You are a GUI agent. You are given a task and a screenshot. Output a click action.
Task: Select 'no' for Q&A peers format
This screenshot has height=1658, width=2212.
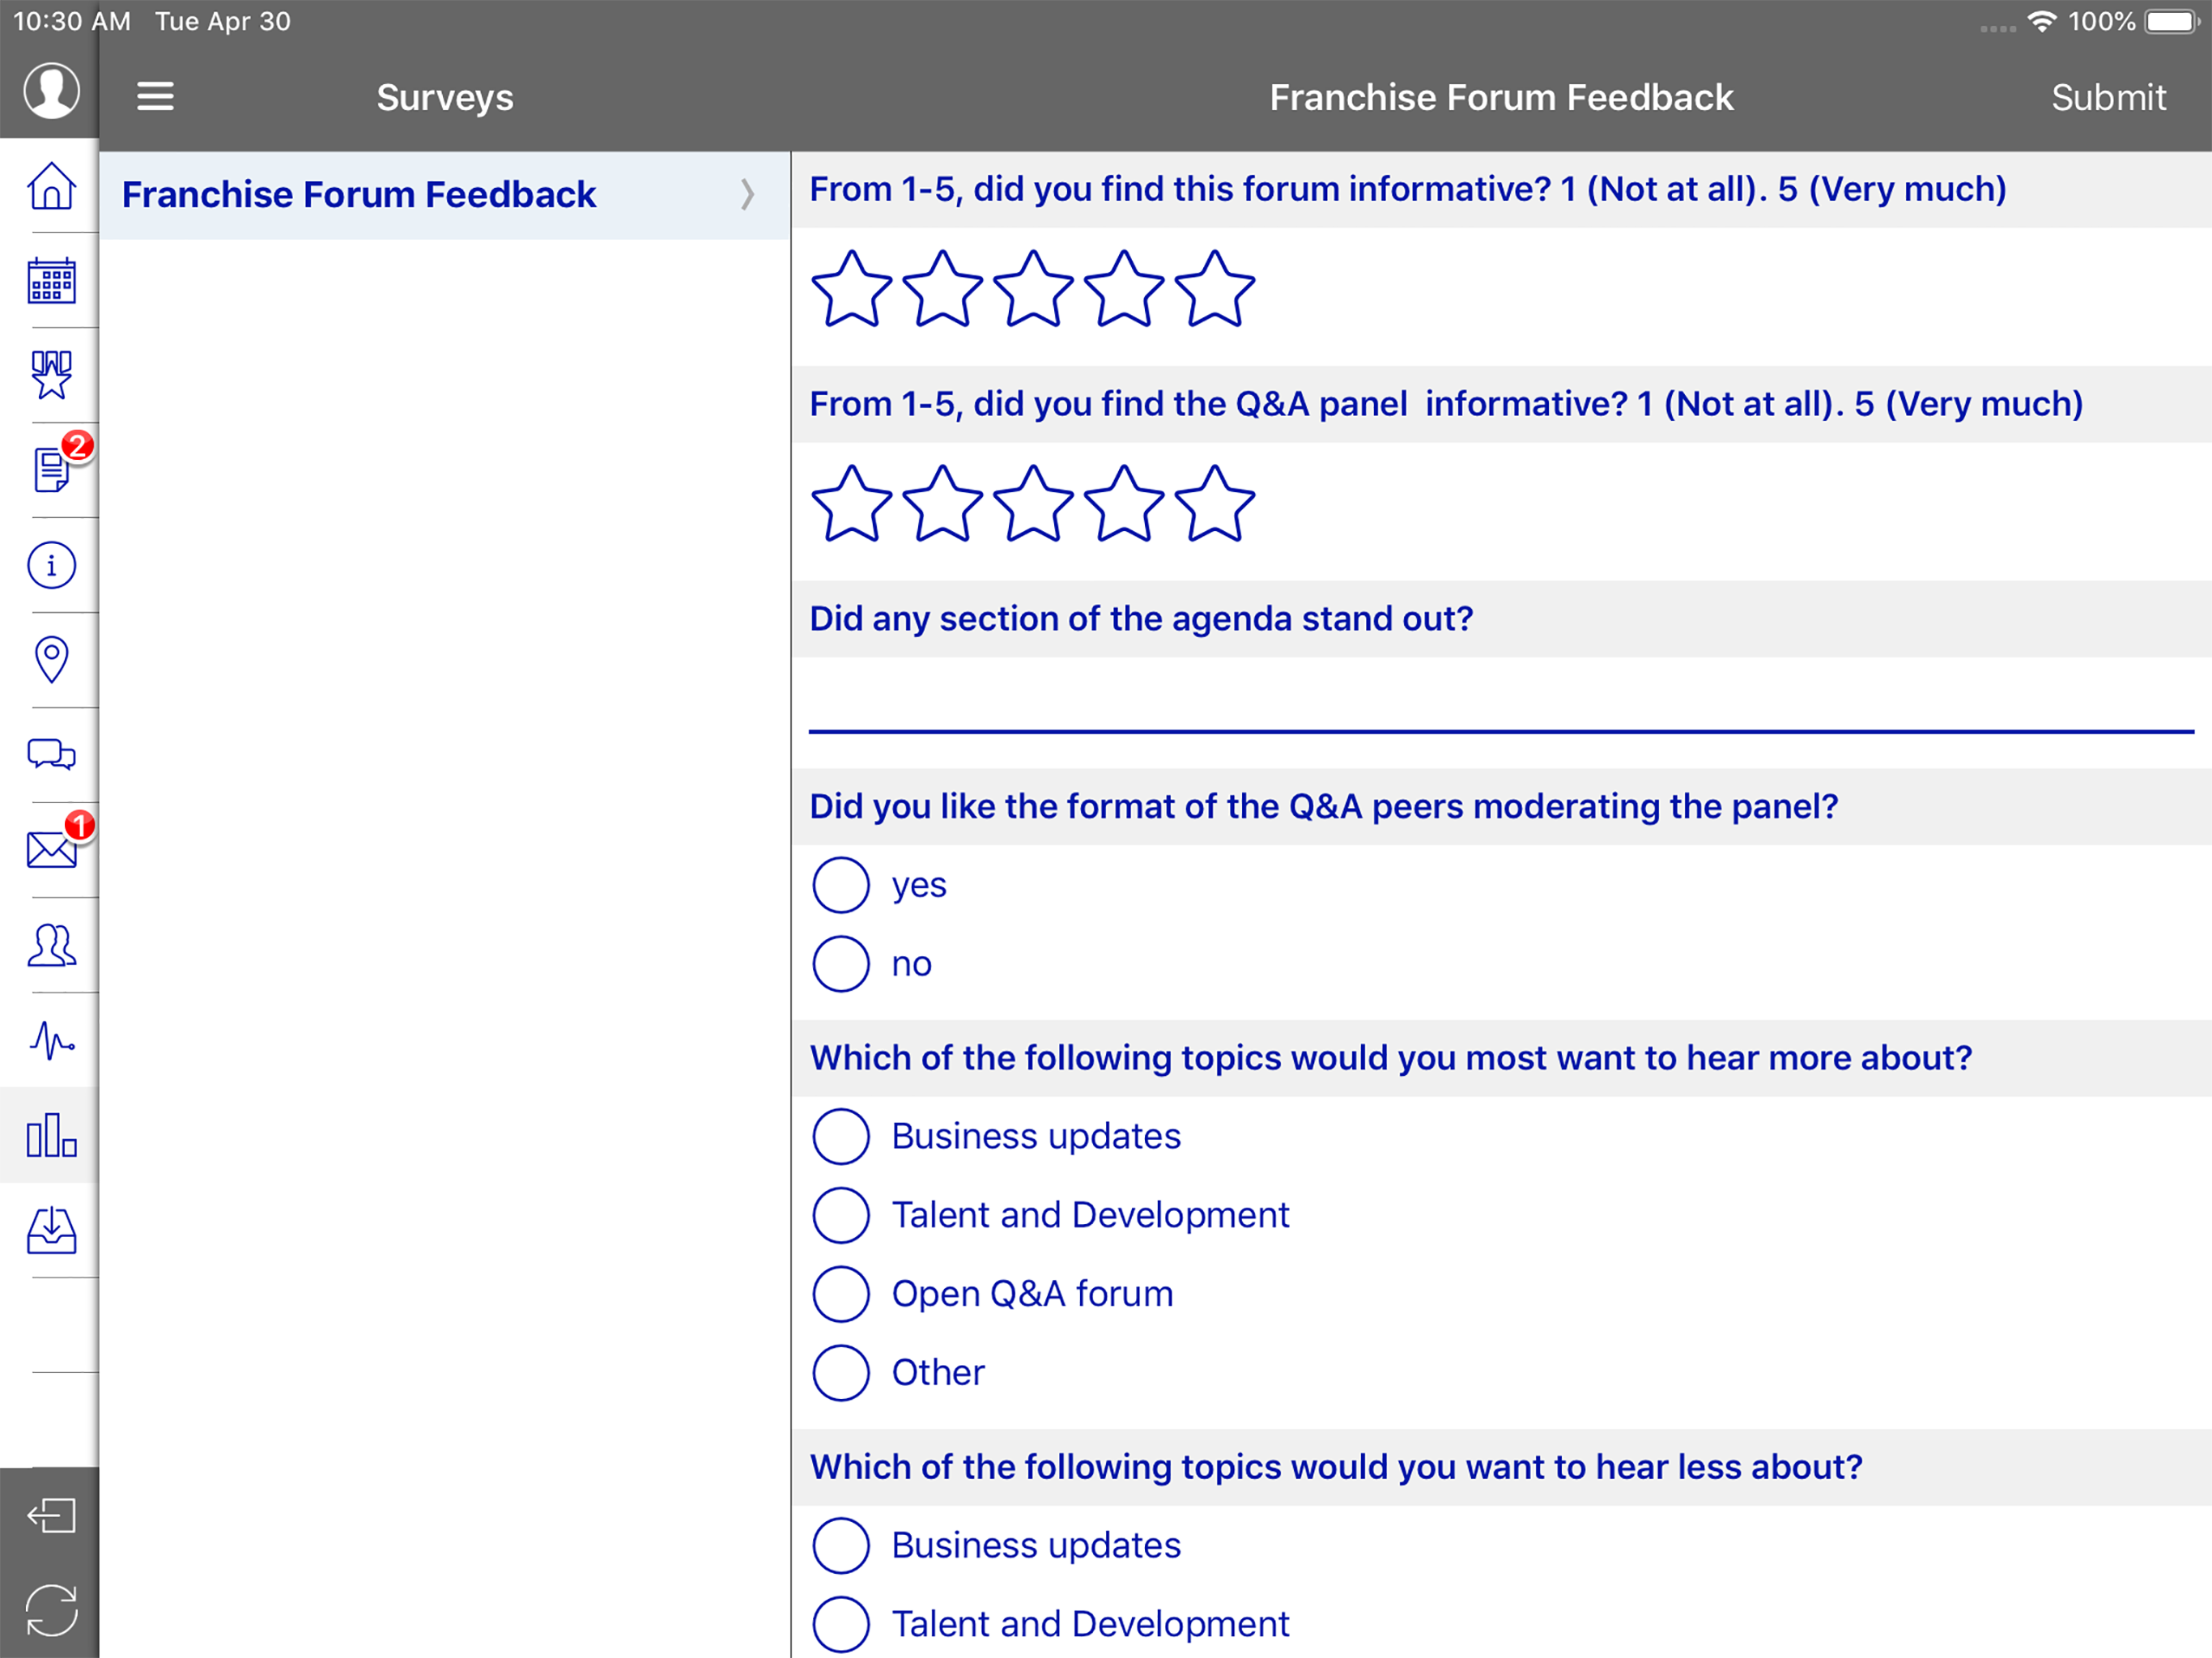pos(840,964)
